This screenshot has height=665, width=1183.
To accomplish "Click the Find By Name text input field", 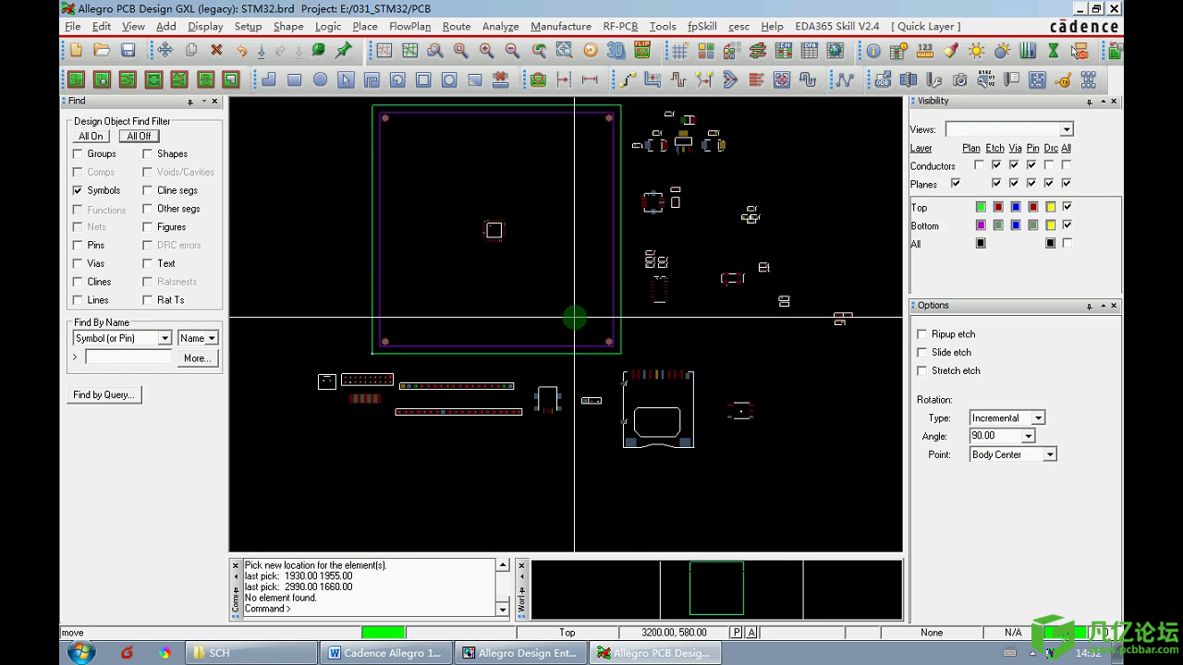I will coord(128,357).
